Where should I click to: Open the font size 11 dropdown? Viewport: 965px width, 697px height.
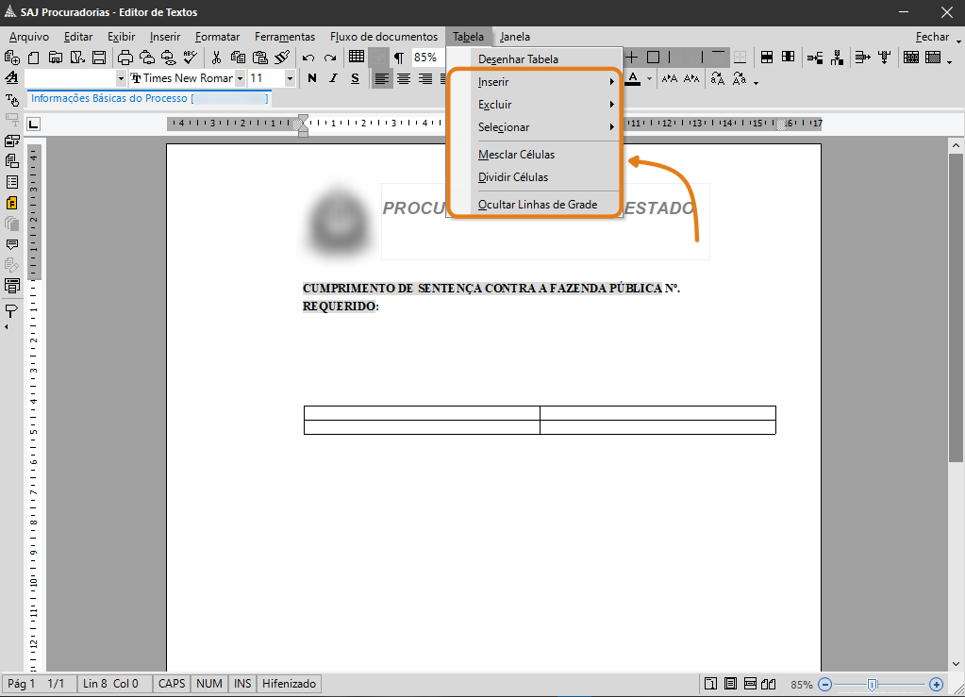click(x=290, y=78)
